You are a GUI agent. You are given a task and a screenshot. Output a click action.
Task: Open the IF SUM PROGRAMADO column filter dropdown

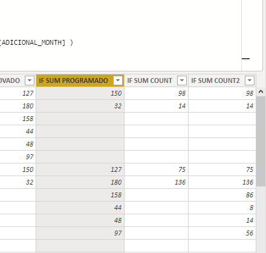click(x=118, y=80)
